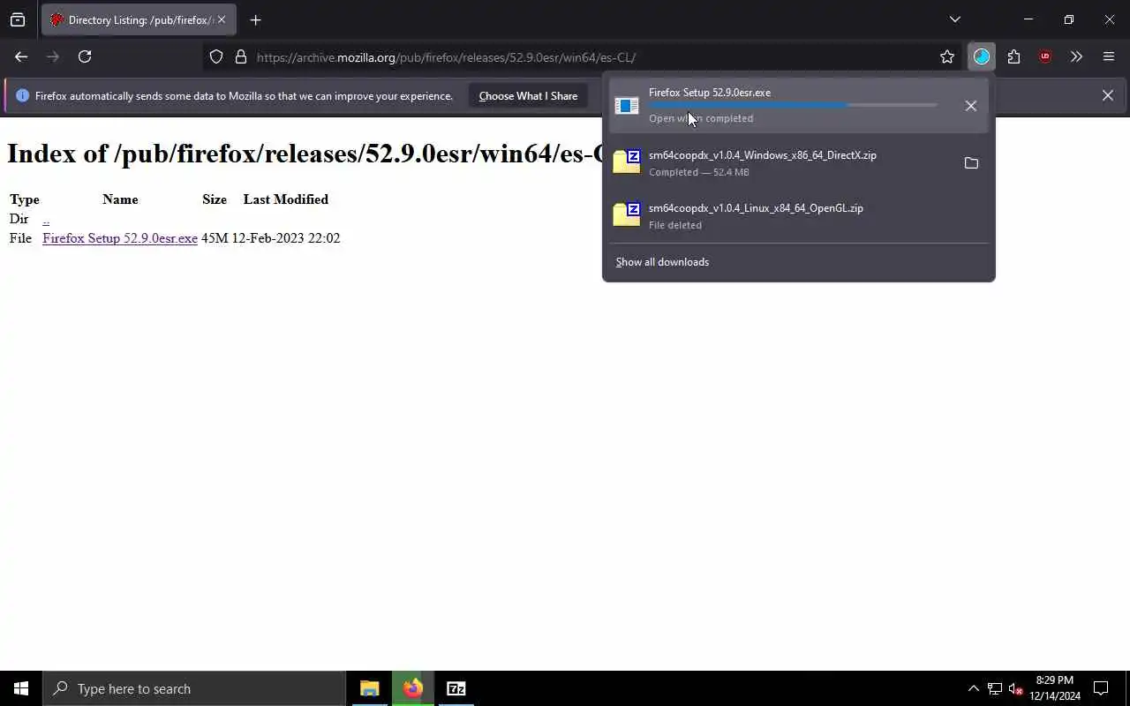Image resolution: width=1130 pixels, height=706 pixels.
Task: Open the network status tray icon
Action: (994, 688)
